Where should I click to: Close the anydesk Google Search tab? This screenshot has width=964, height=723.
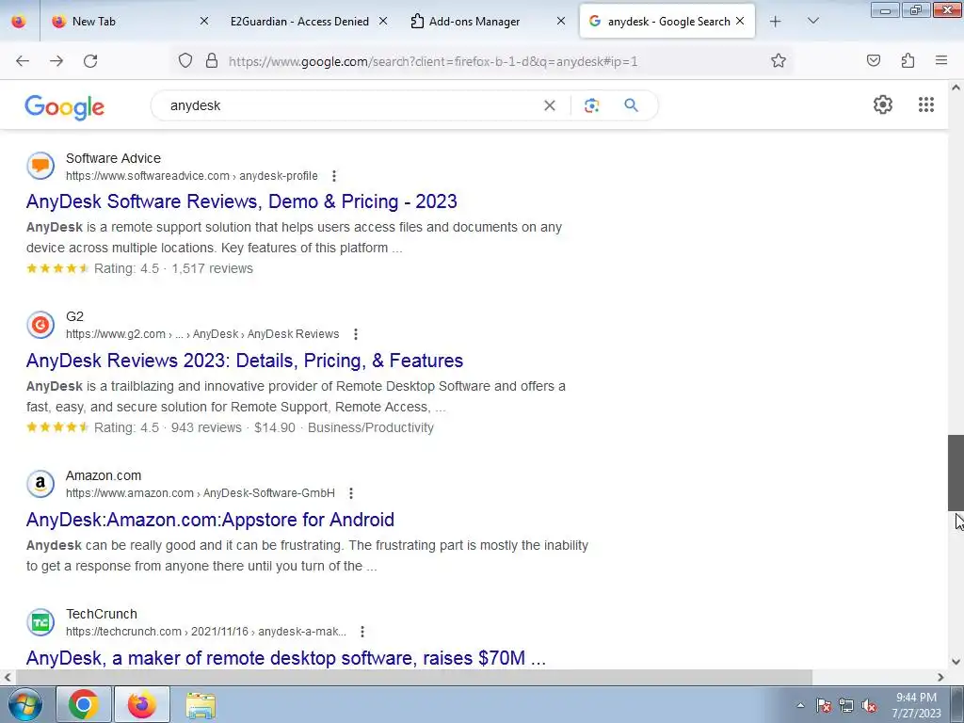point(740,21)
